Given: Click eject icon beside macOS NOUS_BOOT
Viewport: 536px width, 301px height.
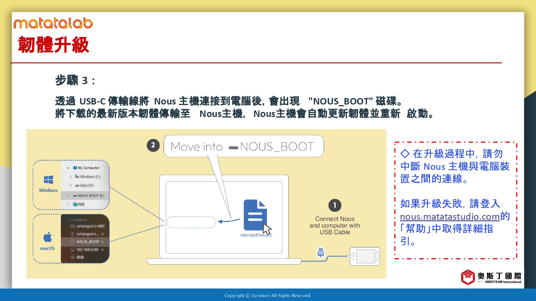Looking at the screenshot, I should [103, 242].
